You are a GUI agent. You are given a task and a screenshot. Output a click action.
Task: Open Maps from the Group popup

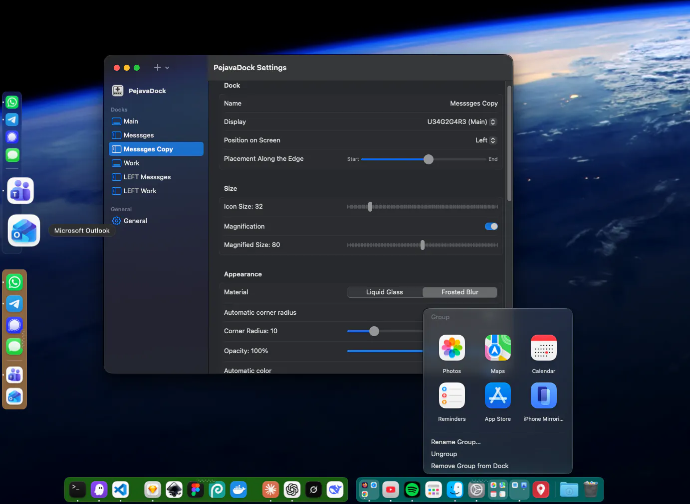tap(497, 348)
